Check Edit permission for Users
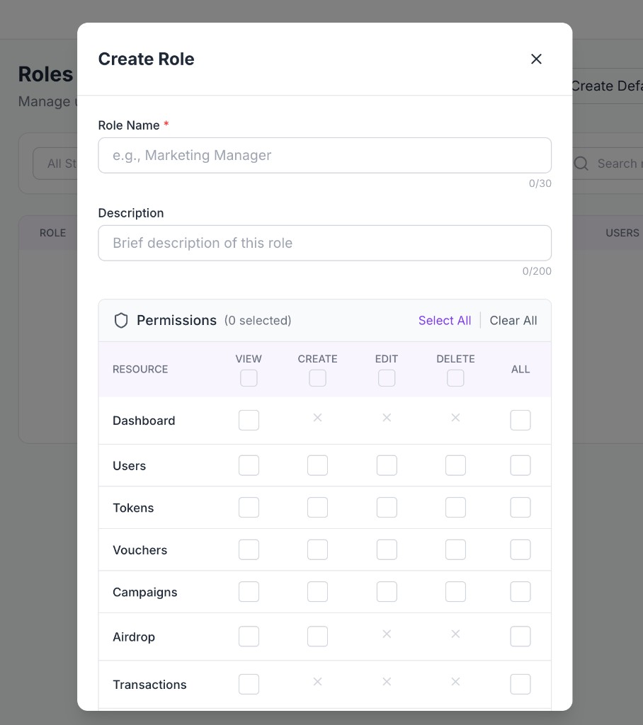Screen dimensions: 643x725 click(387, 465)
